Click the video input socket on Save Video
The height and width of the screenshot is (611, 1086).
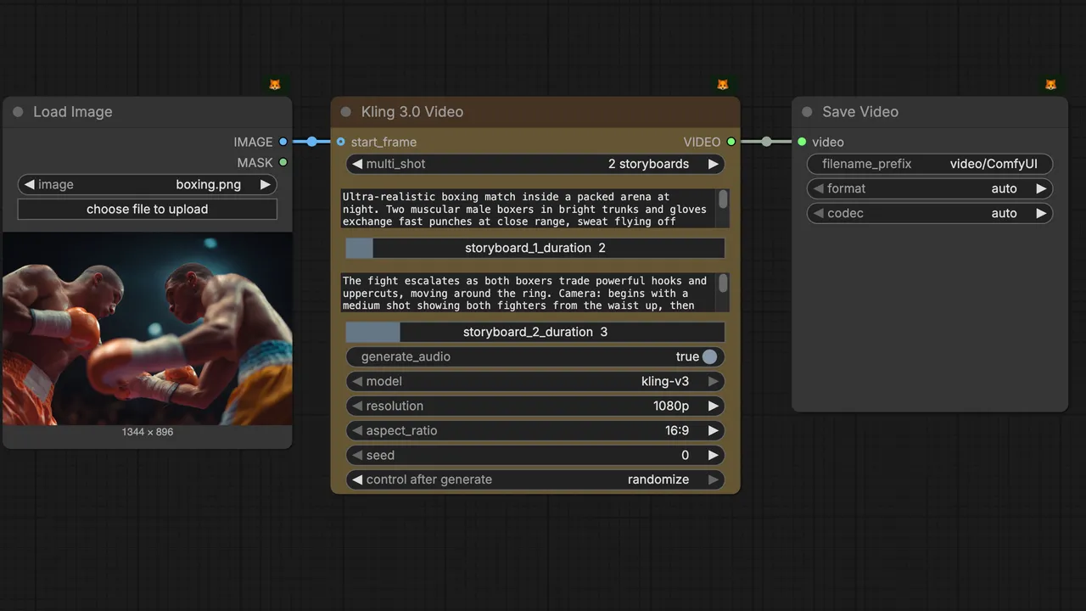coord(802,142)
